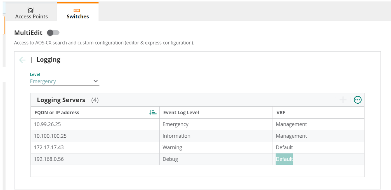
Task: Click the Access Points device icon
Action: point(31,10)
